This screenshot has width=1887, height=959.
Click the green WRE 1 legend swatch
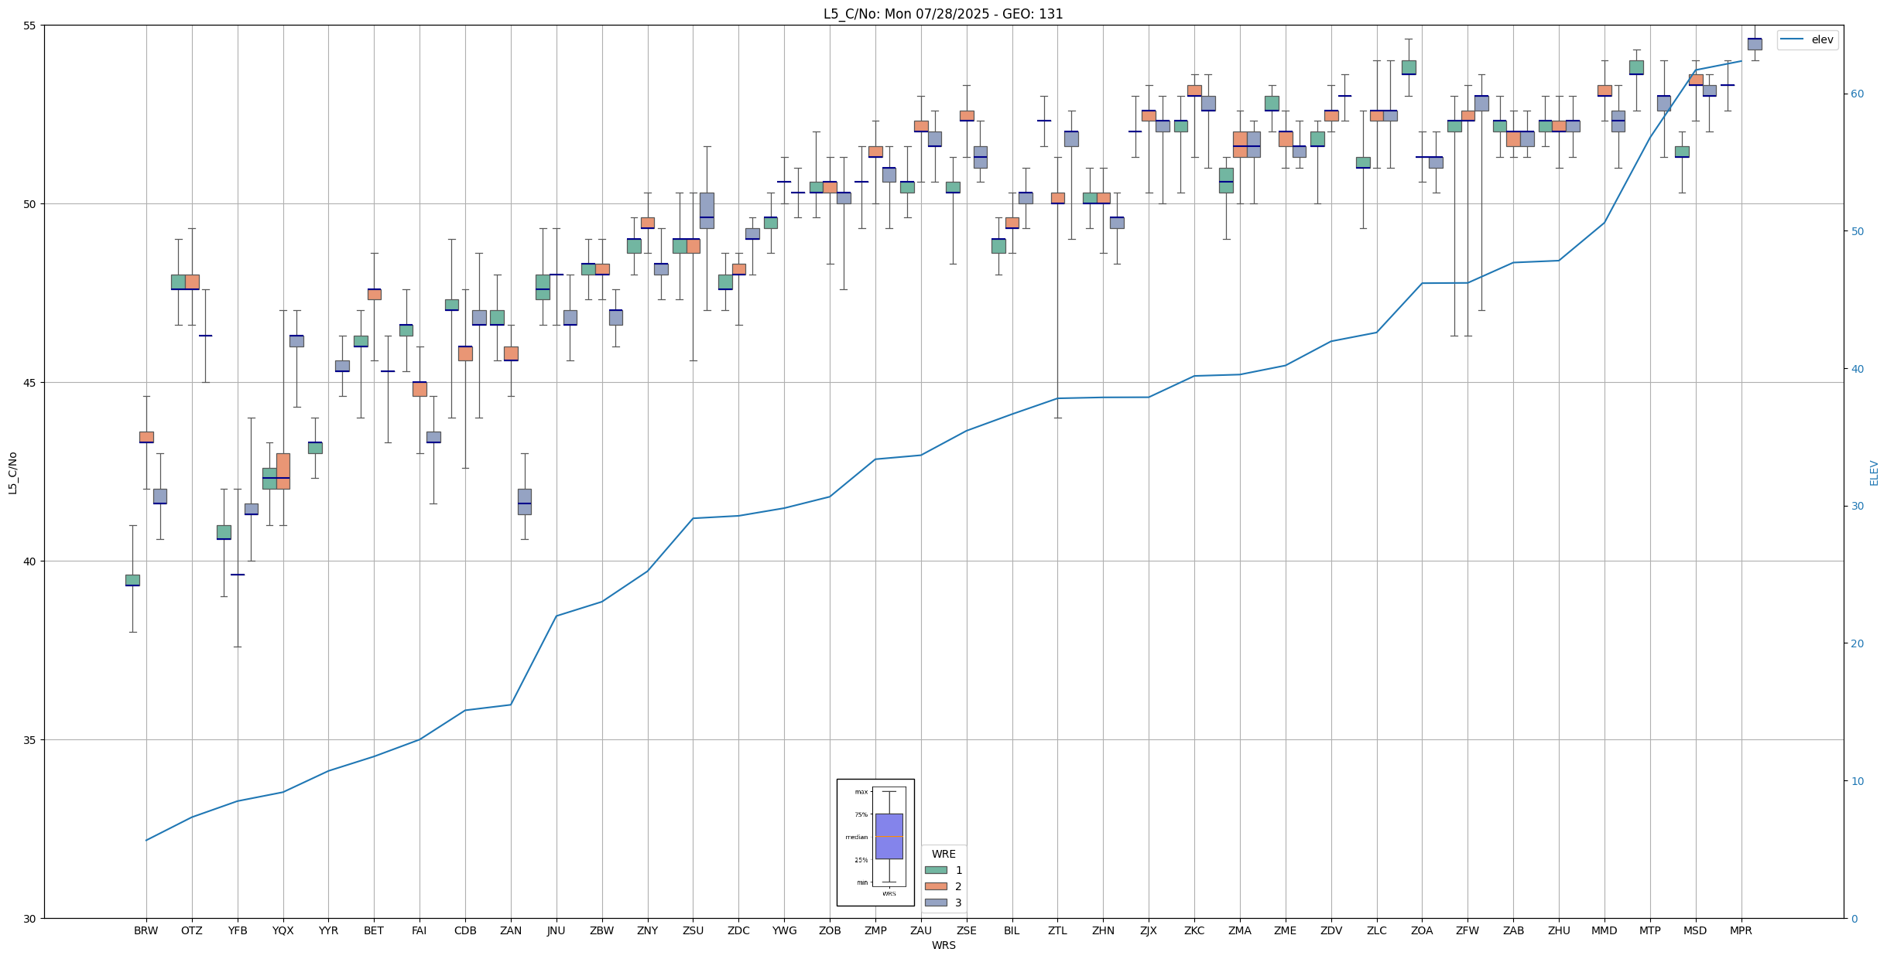point(935,870)
